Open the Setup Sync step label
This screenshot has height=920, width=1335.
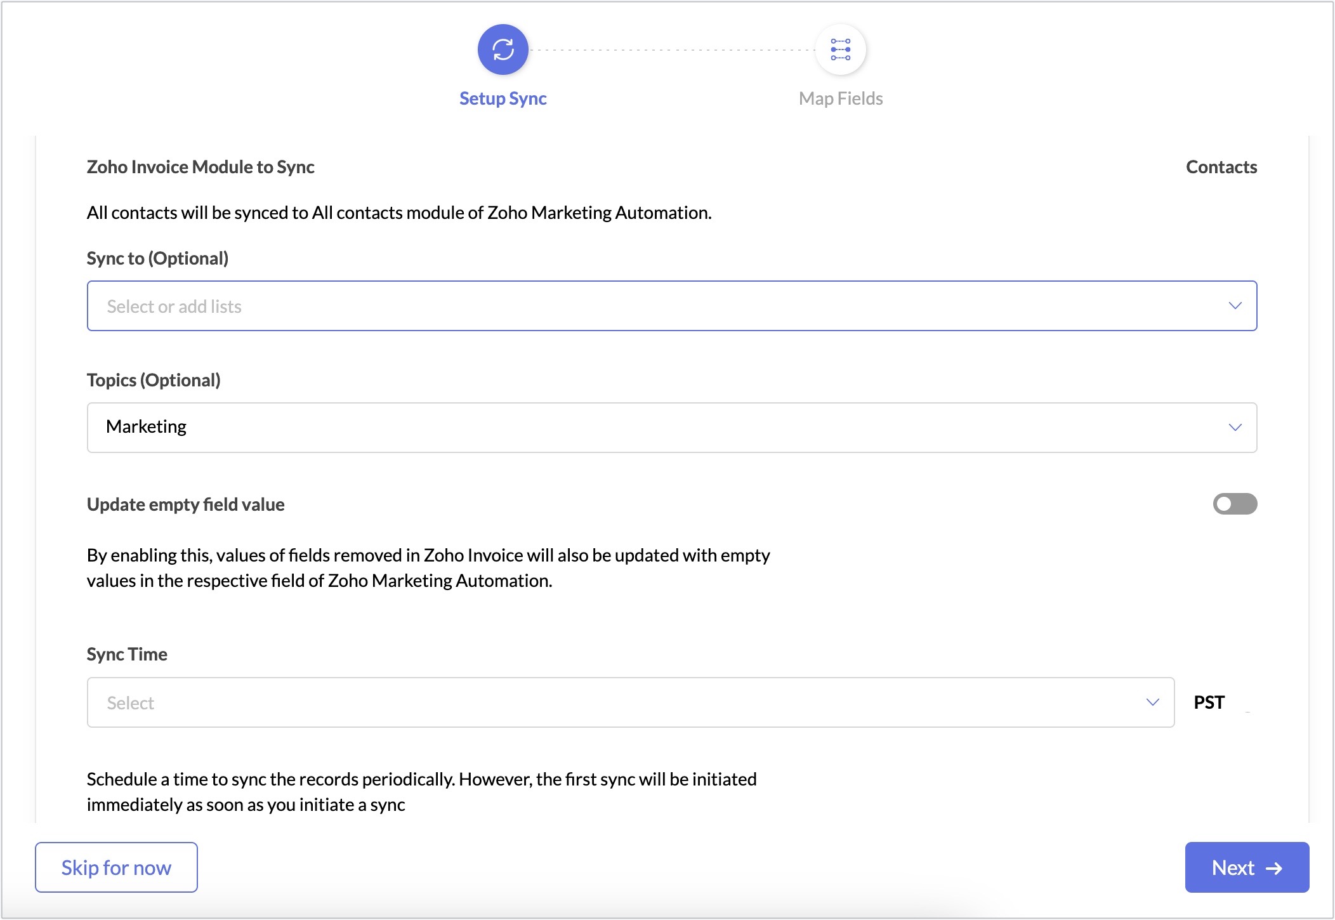click(503, 98)
